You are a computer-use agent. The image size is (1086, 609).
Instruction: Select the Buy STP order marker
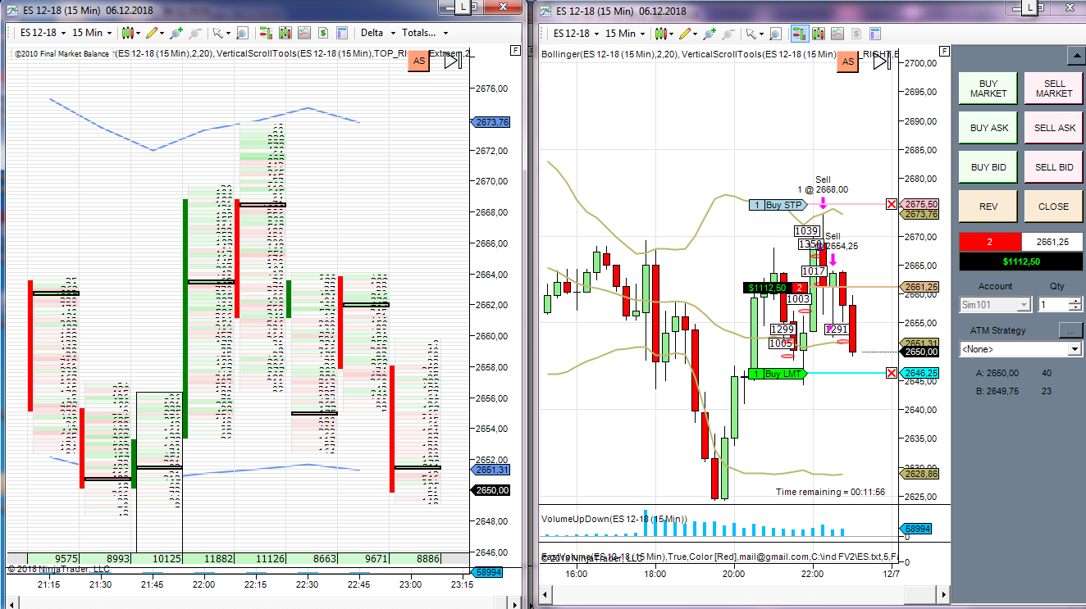pyautogui.click(x=778, y=205)
